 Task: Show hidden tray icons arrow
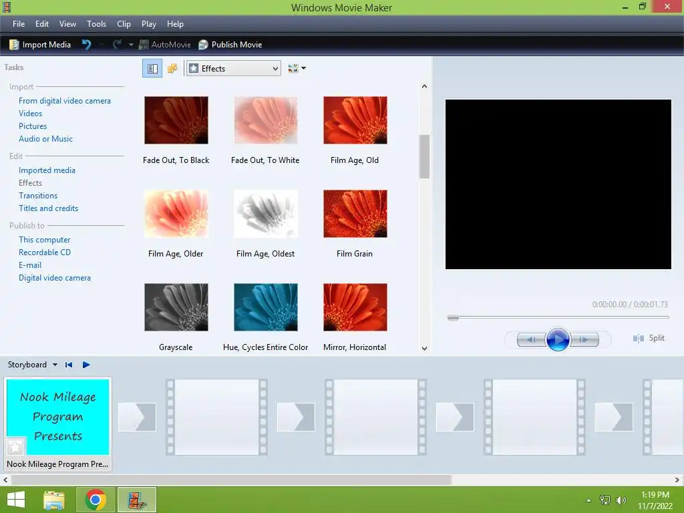[x=588, y=500]
